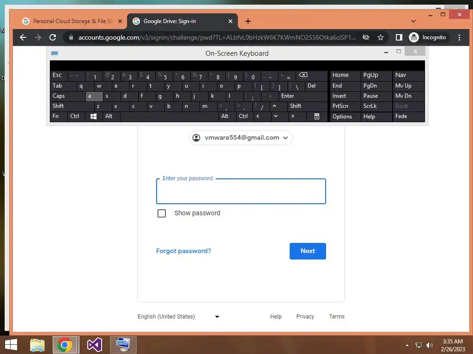473x354 pixels.
Task: Click the third-party cookies blocked eye icon
Action: pos(366,37)
